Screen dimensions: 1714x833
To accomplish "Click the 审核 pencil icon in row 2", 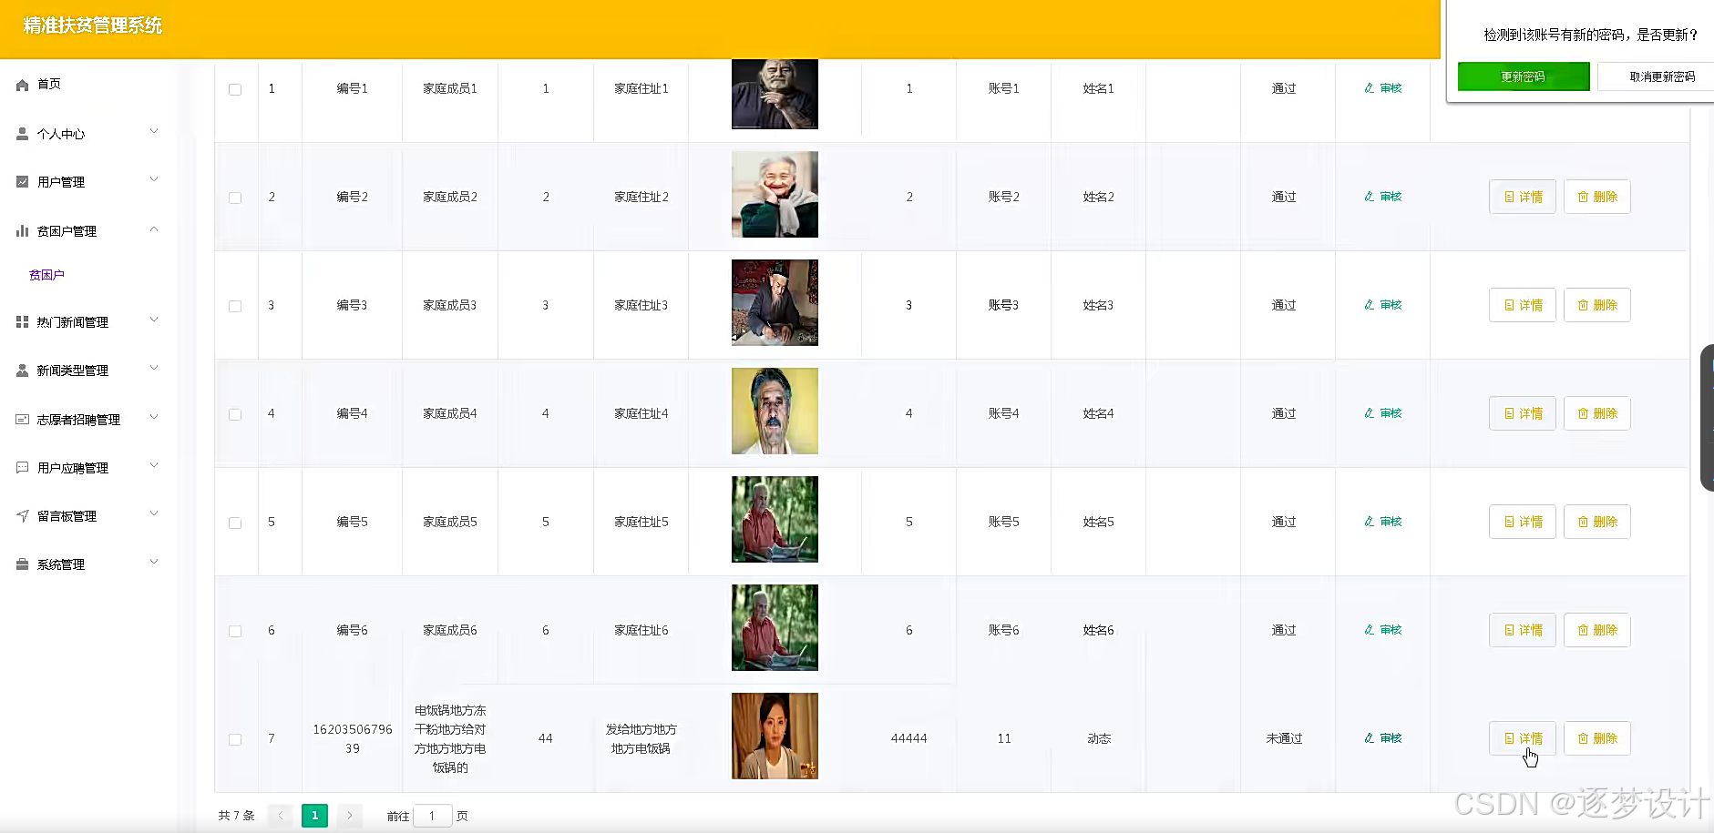I will (x=1369, y=197).
